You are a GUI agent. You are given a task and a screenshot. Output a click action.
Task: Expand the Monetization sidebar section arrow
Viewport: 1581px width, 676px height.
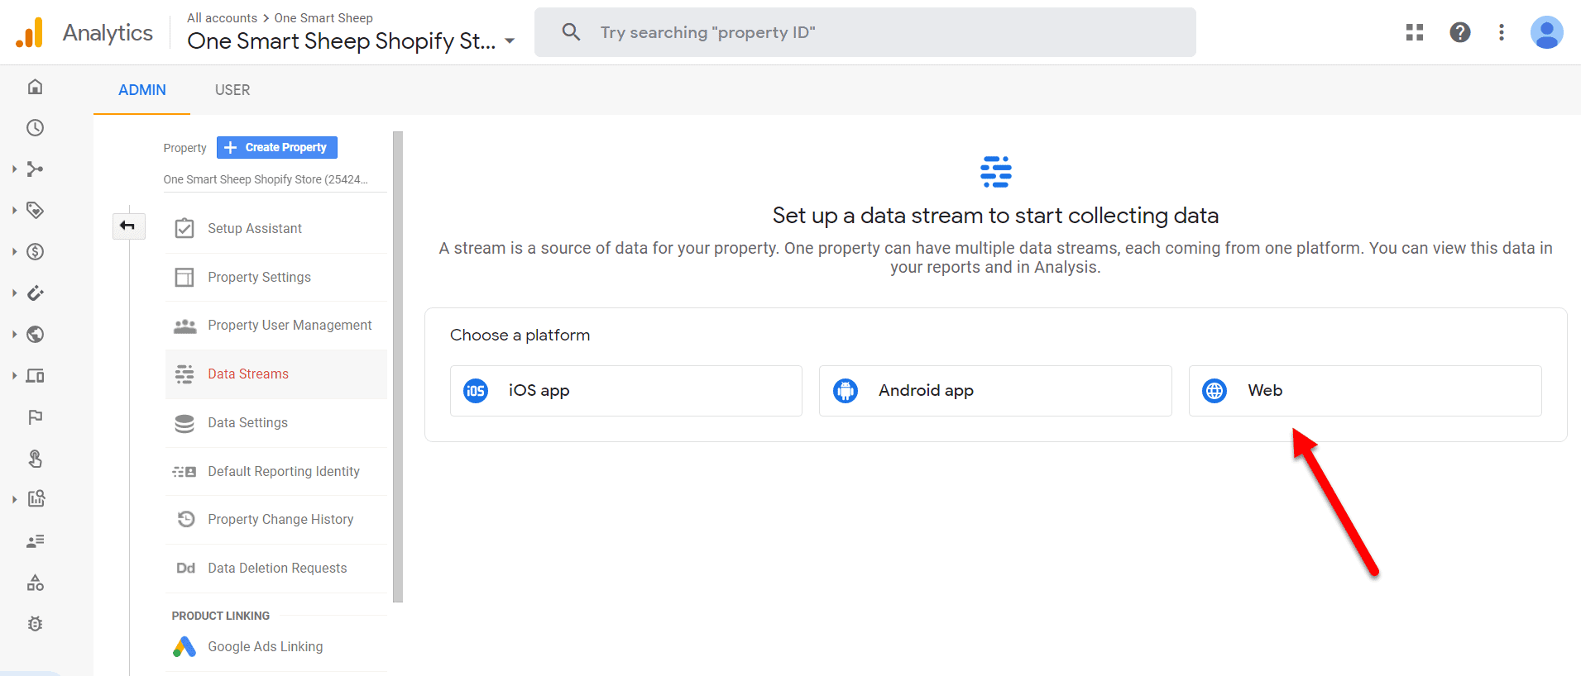click(15, 252)
